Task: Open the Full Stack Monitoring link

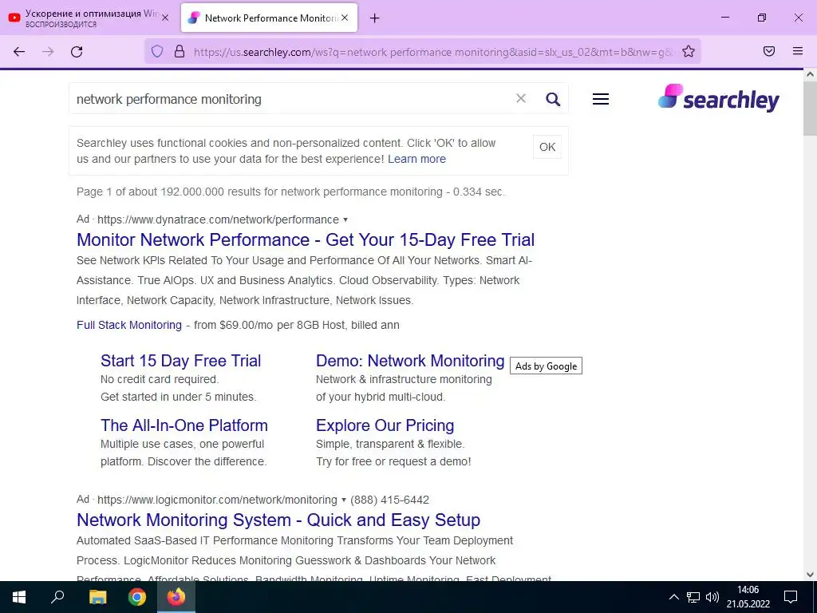Action: [129, 325]
